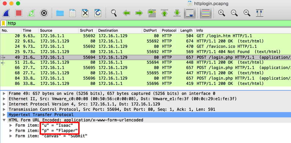
Task: Go back in packet history
Action: tap(127, 13)
